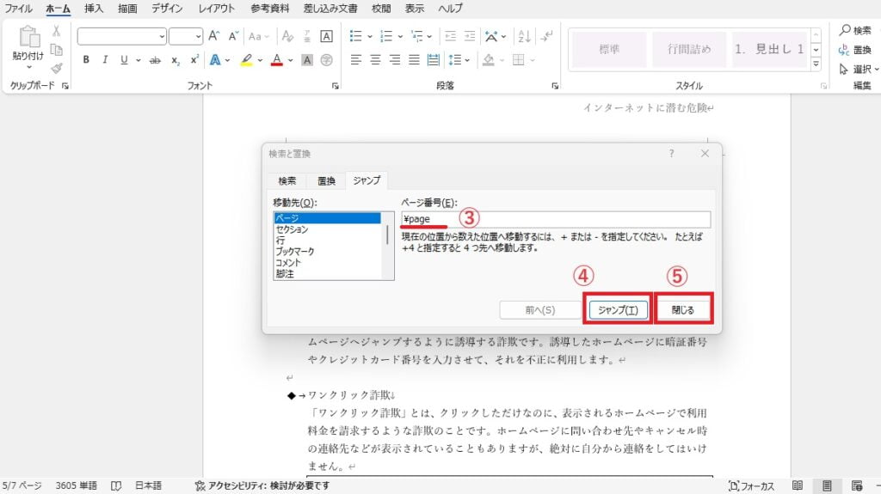Apply strikethrough to text

point(155,59)
